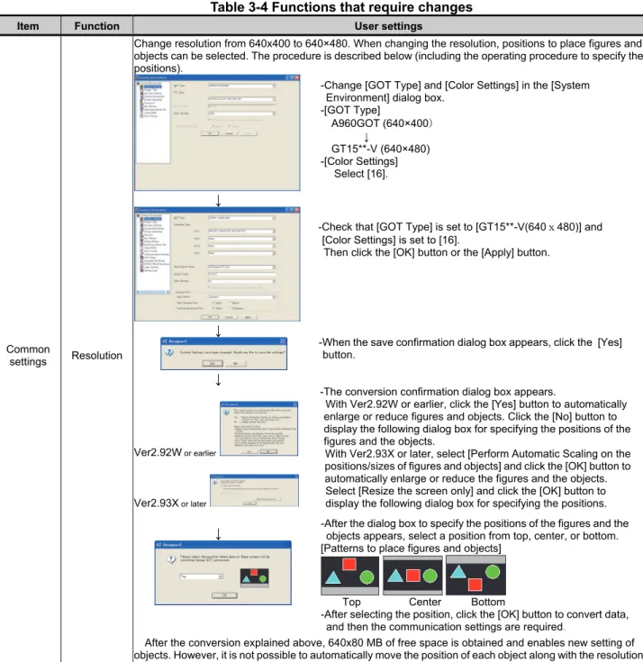
Task: Select Gothic radio for TrueType Numerical Font
Action: pos(213,308)
